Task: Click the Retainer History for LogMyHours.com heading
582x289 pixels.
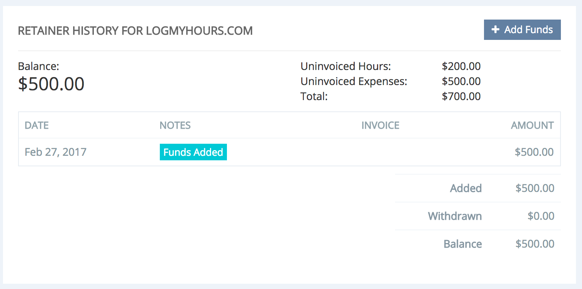Action: 135,31
